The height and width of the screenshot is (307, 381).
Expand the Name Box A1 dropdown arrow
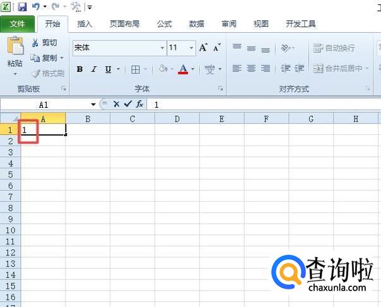pos(93,105)
